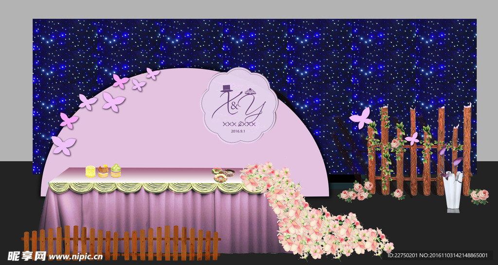Select the top hat icon above X
Viewport: 498px width, 265px height.
coord(227,88)
